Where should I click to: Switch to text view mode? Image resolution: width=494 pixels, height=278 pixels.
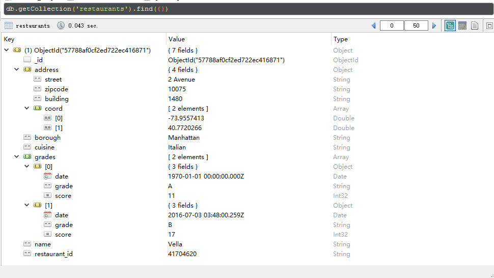point(475,26)
